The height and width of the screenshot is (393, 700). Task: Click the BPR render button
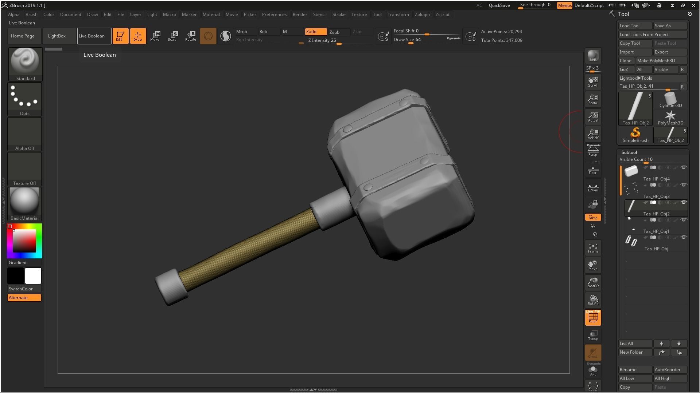pos(593,56)
